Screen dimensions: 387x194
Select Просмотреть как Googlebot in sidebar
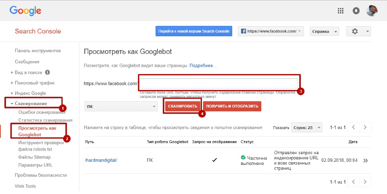click(37, 131)
